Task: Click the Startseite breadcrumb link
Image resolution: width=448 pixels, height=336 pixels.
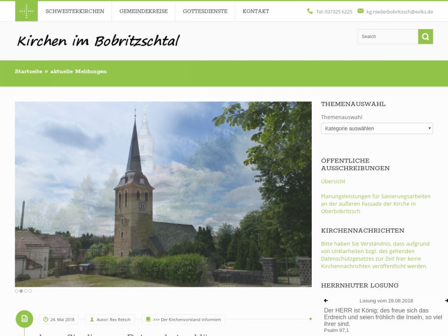Action: pos(29,72)
